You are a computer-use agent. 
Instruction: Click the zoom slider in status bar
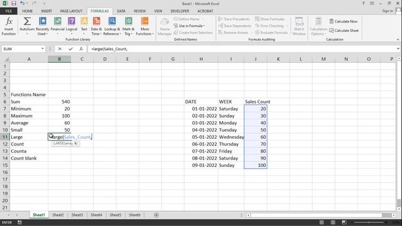pos(369,222)
